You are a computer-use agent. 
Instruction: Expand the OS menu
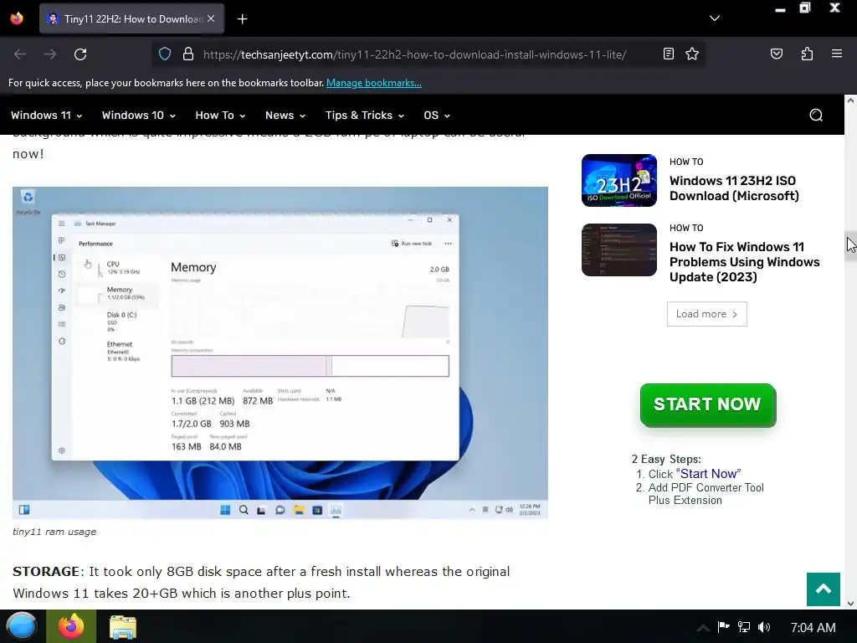pos(437,116)
